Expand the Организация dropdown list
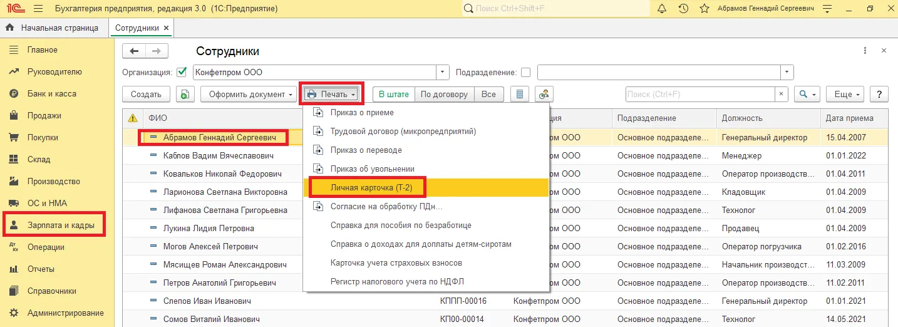Viewport: 898px width, 327px height. [443, 72]
